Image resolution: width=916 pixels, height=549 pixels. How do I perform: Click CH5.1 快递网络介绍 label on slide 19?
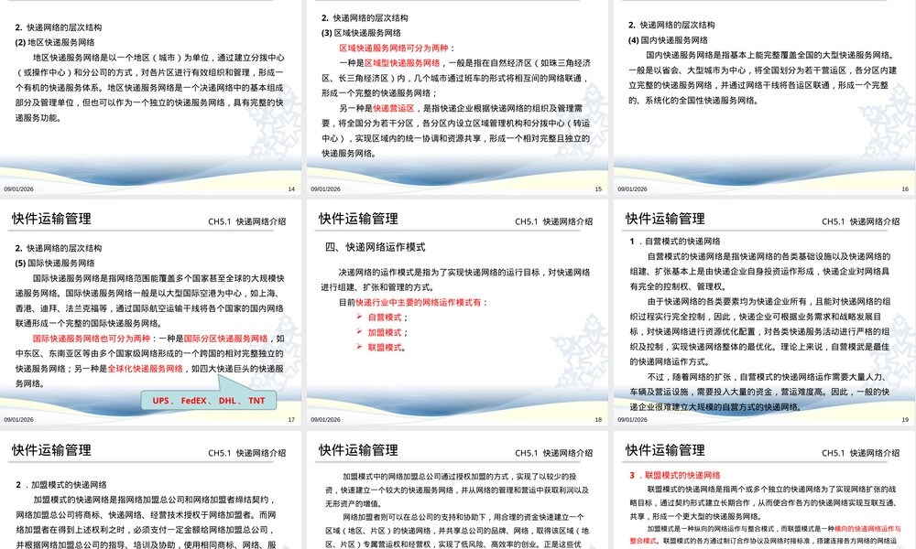pos(860,221)
